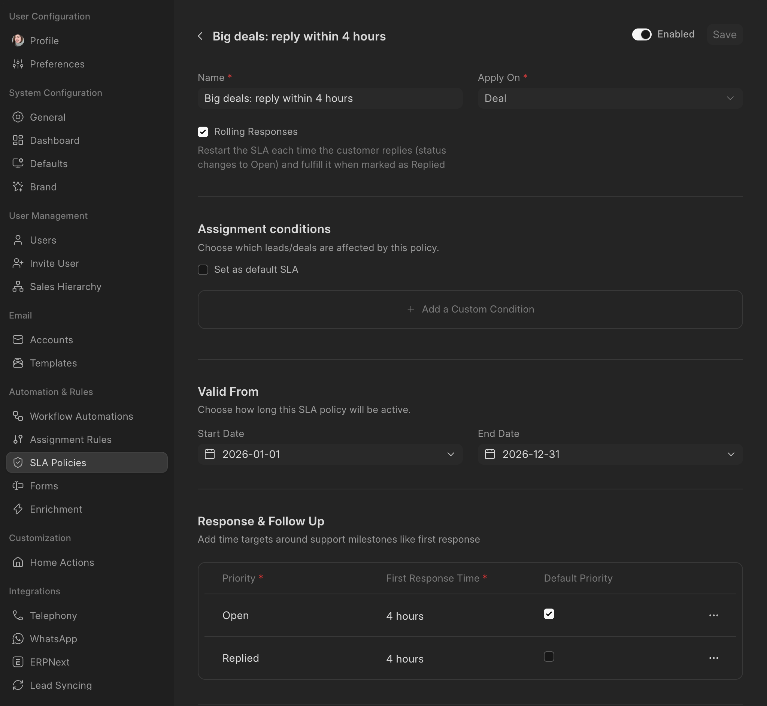Open SLA Policies in the sidebar
The height and width of the screenshot is (706, 767).
point(87,462)
